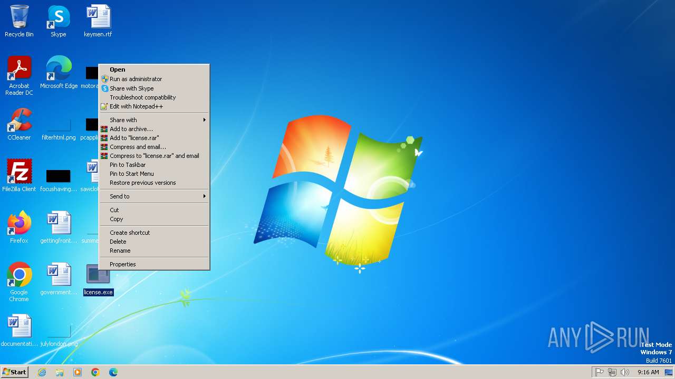This screenshot has width=675, height=379.
Task: Choose Pin to Taskbar
Action: point(155,165)
